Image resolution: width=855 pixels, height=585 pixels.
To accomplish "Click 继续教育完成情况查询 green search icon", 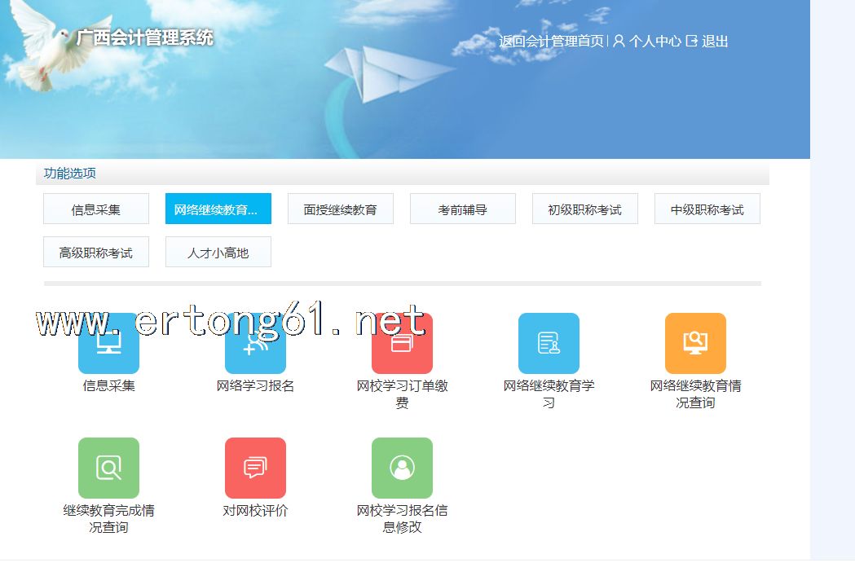I will [108, 468].
